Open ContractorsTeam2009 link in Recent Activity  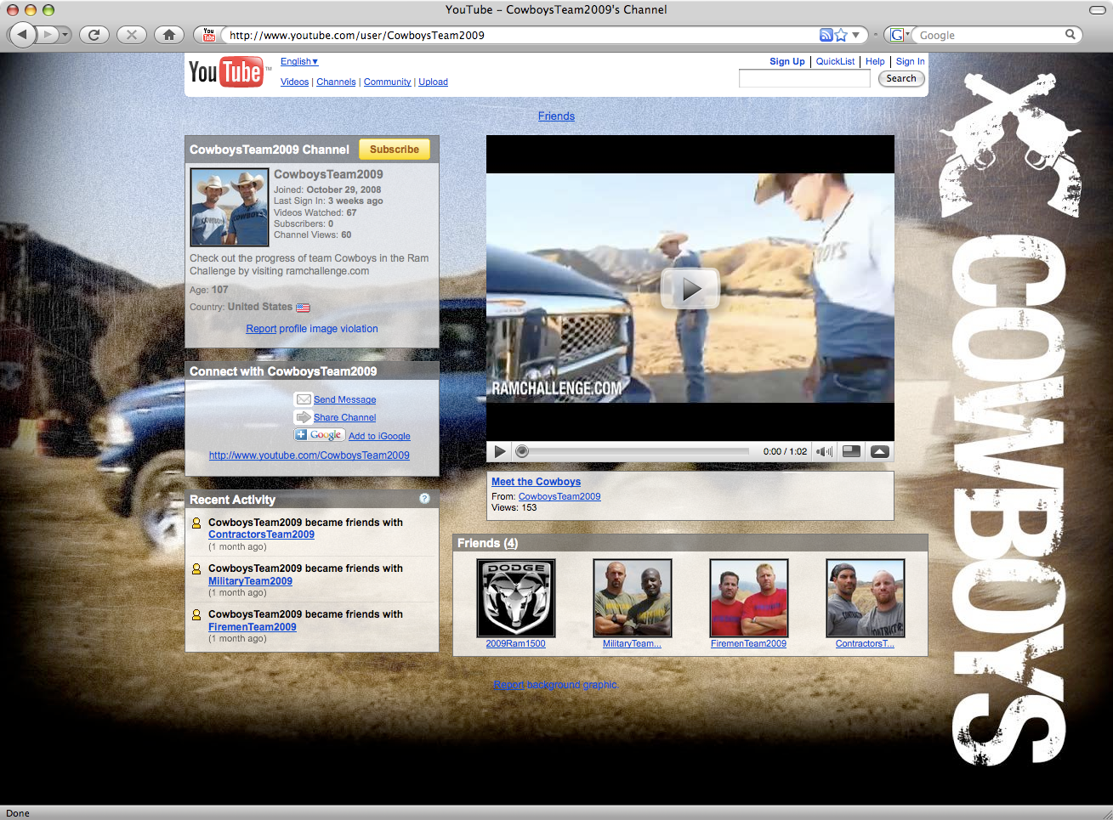pos(261,534)
